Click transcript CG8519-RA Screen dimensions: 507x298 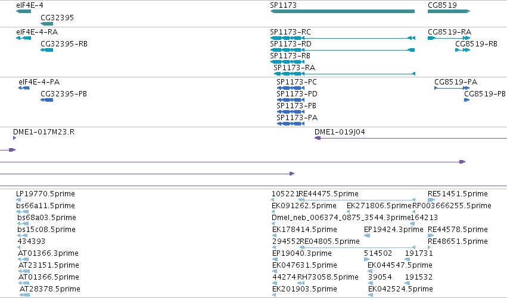click(449, 38)
